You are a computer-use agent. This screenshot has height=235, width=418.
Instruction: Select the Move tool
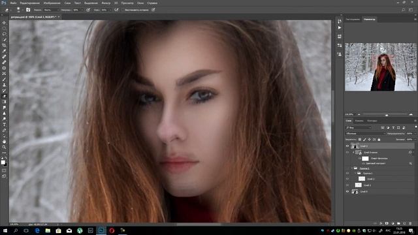coord(4,23)
